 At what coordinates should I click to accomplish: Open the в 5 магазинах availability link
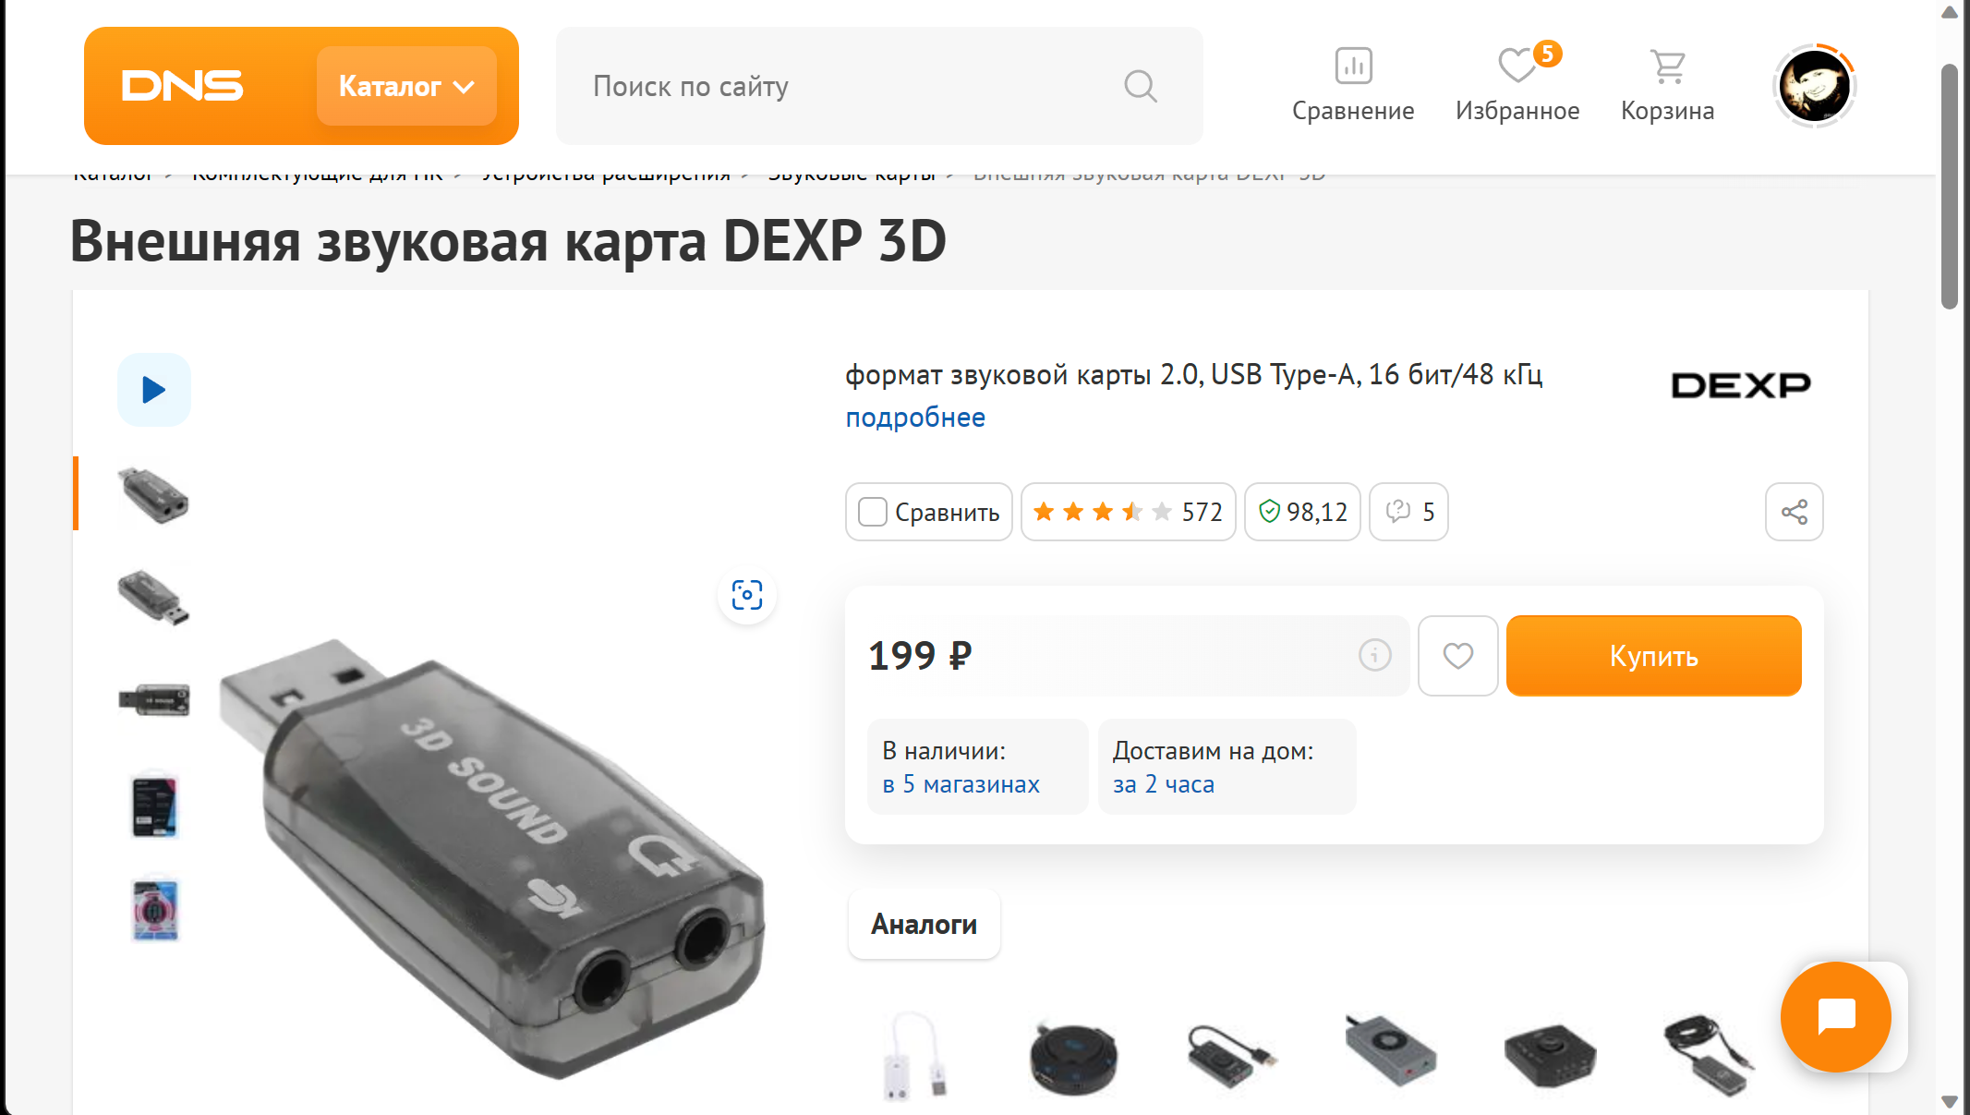click(961, 784)
